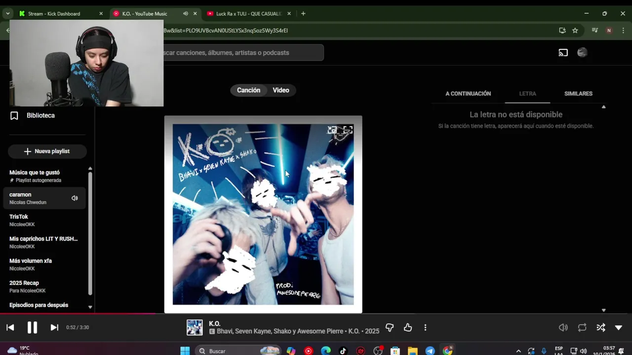Open Chrome media controls icon
This screenshot has width=632, height=355.
click(x=595, y=31)
